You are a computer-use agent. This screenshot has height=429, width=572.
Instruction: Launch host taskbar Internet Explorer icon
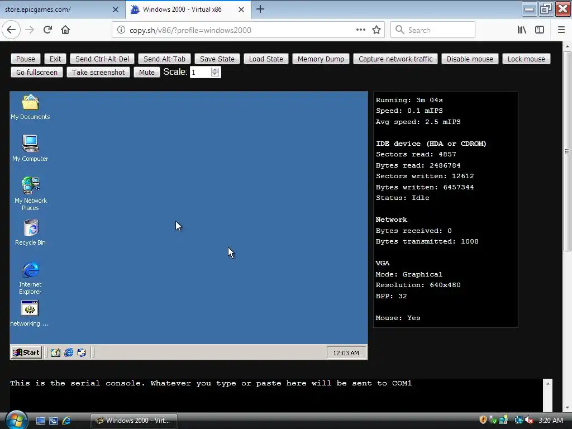(67, 421)
